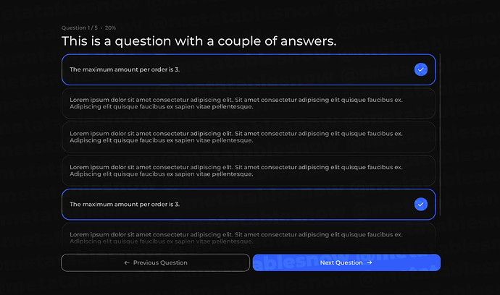
Task: Click the first 'The maximum amount per order is 3.' text
Action: (x=125, y=69)
